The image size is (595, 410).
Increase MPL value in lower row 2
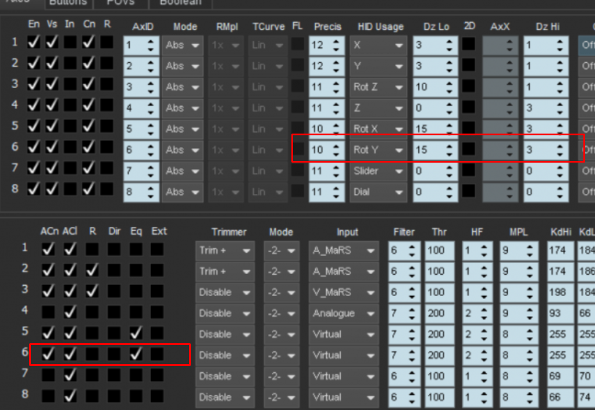529,268
